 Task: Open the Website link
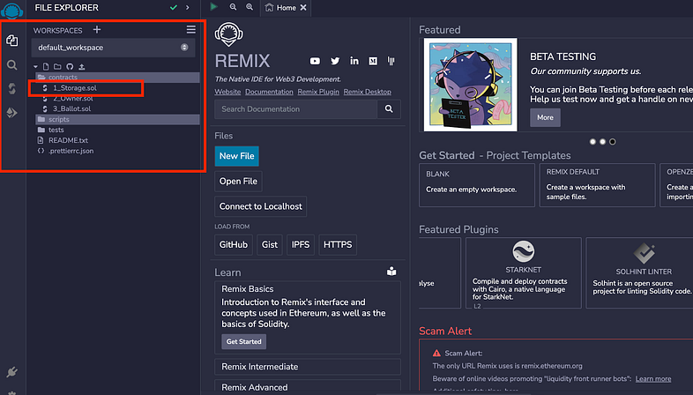(x=227, y=92)
